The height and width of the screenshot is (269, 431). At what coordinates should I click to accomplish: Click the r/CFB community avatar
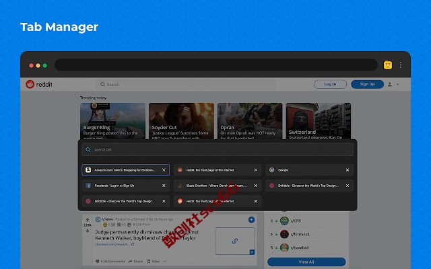pos(284,221)
